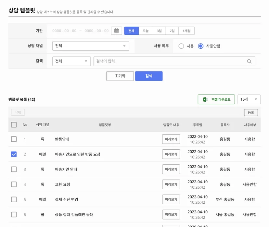The image size is (269, 227).
Task: Open the calendar date picker icon
Action: tap(117, 31)
